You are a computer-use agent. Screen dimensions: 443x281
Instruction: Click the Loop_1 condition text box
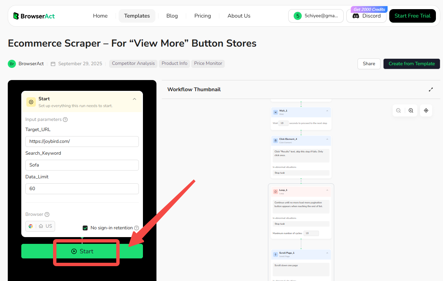click(x=301, y=207)
